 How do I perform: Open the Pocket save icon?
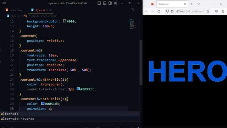(216, 11)
